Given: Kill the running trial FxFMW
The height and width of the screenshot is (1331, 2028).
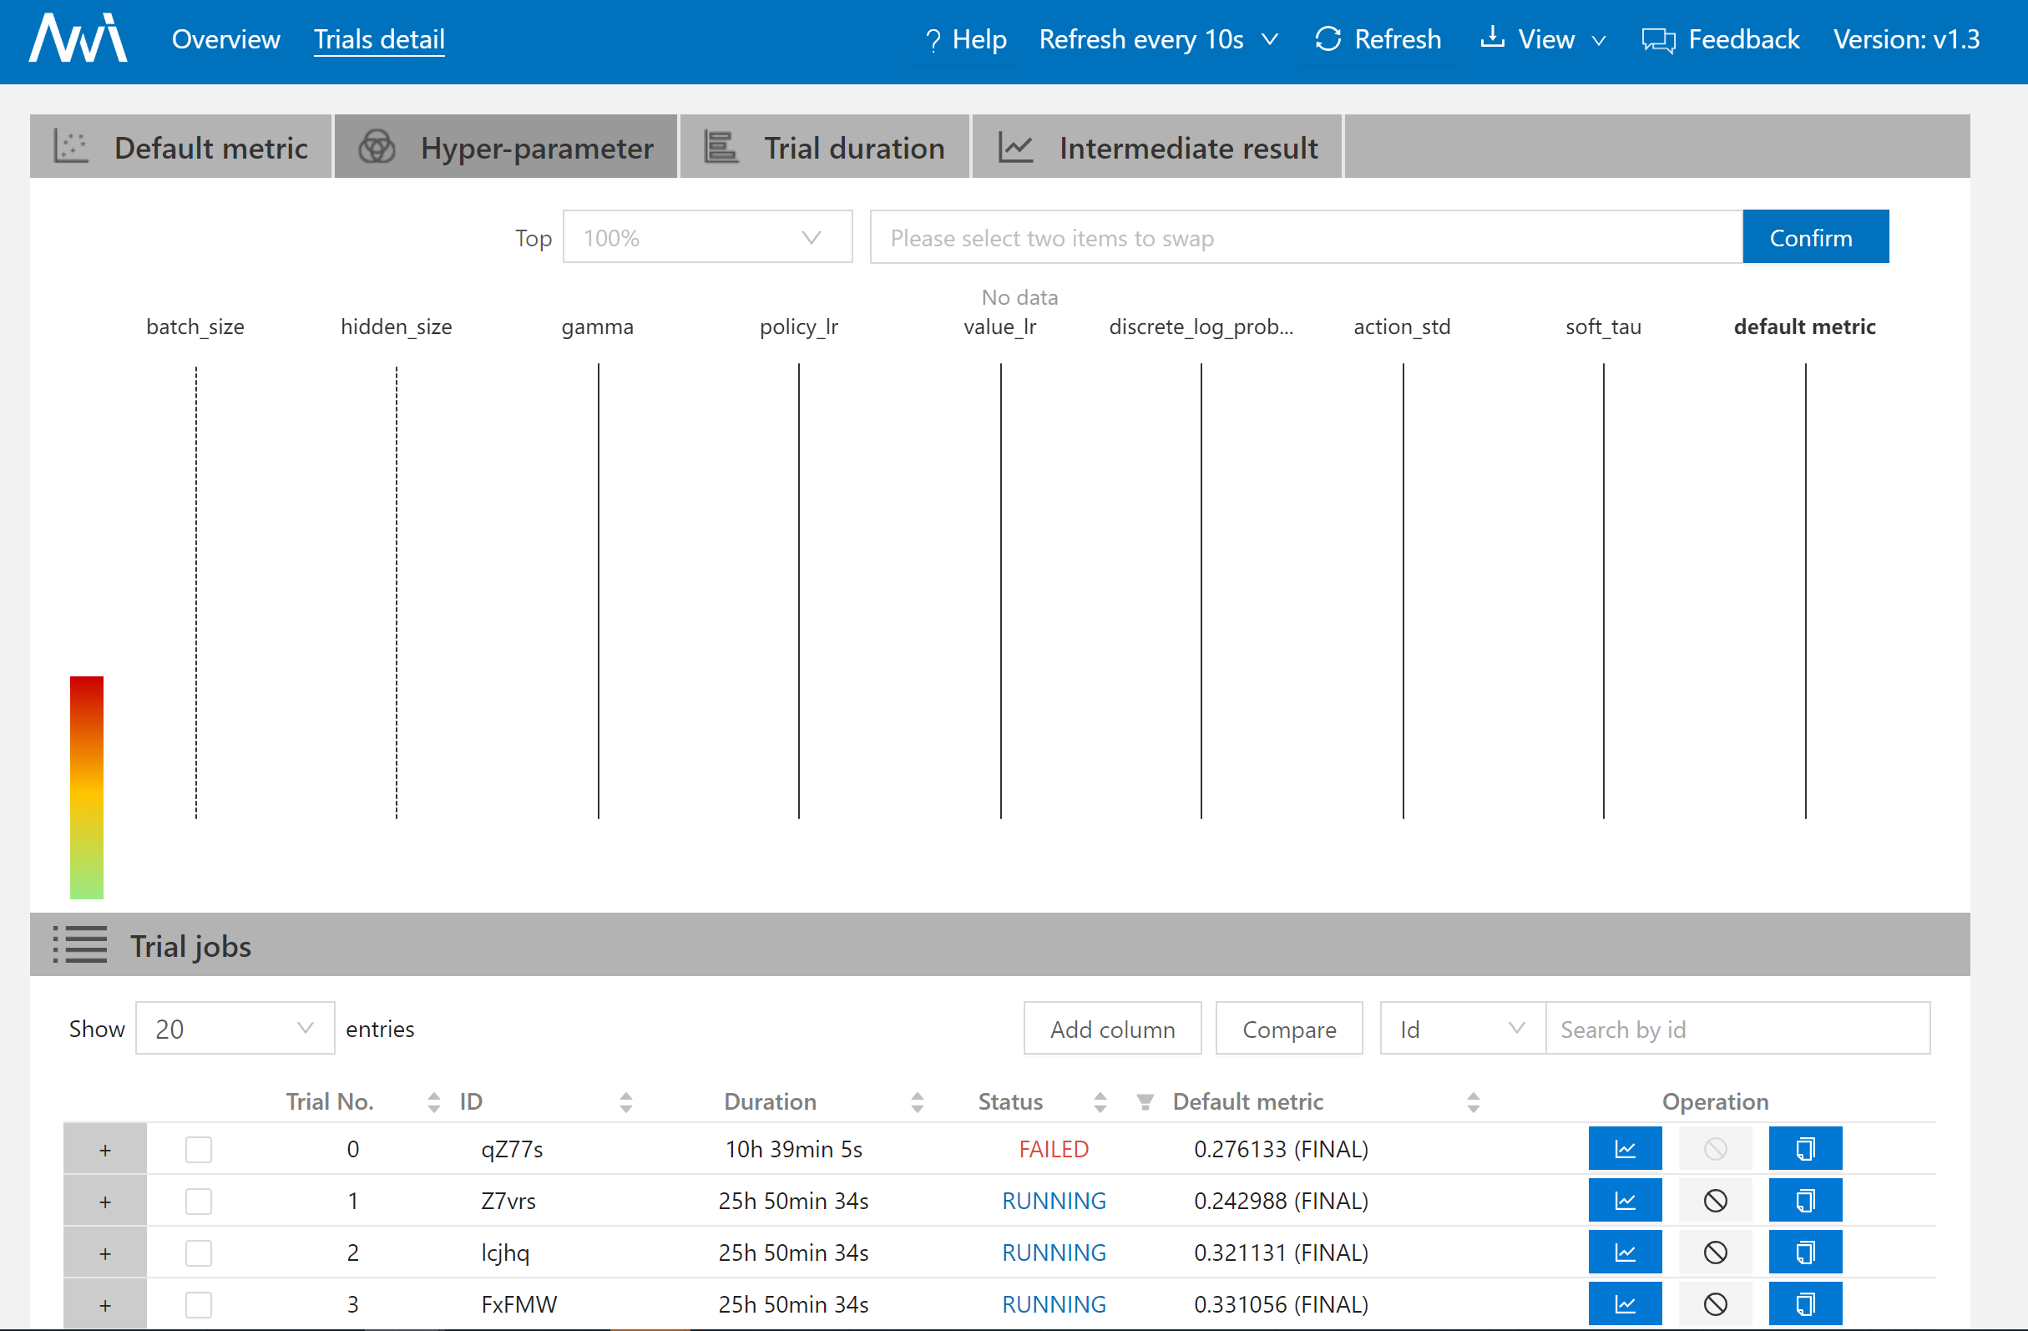Looking at the screenshot, I should coord(1715,1303).
